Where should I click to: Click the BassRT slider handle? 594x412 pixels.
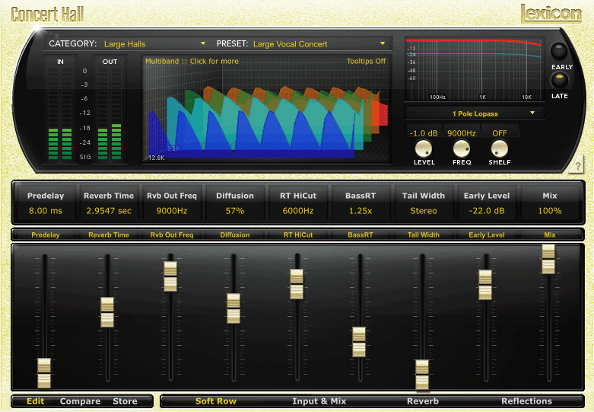point(359,342)
